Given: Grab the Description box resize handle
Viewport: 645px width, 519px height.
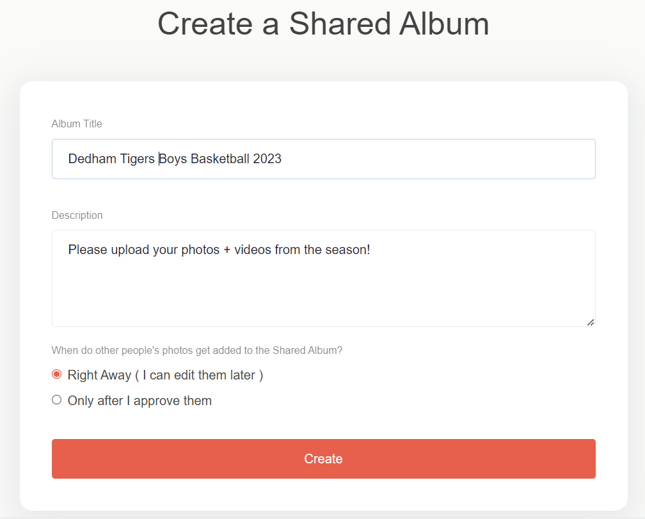Looking at the screenshot, I should point(591,323).
